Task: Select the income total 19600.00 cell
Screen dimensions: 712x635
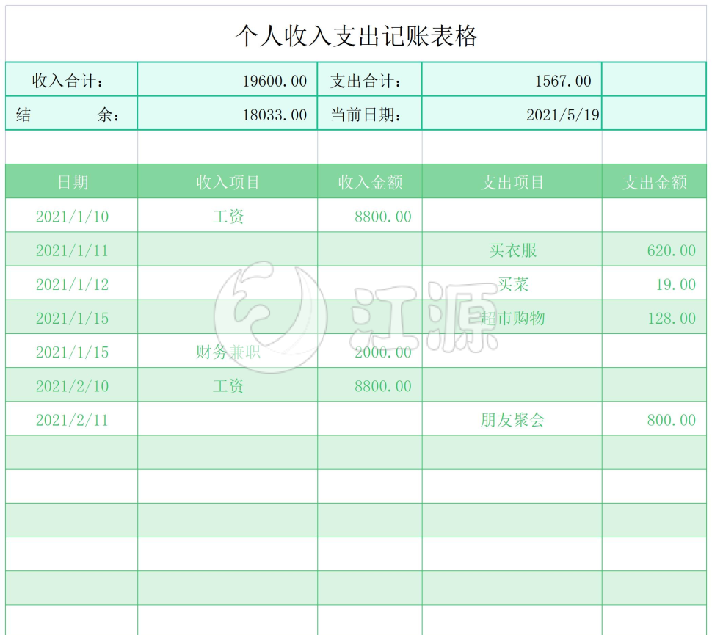Action: coord(227,79)
